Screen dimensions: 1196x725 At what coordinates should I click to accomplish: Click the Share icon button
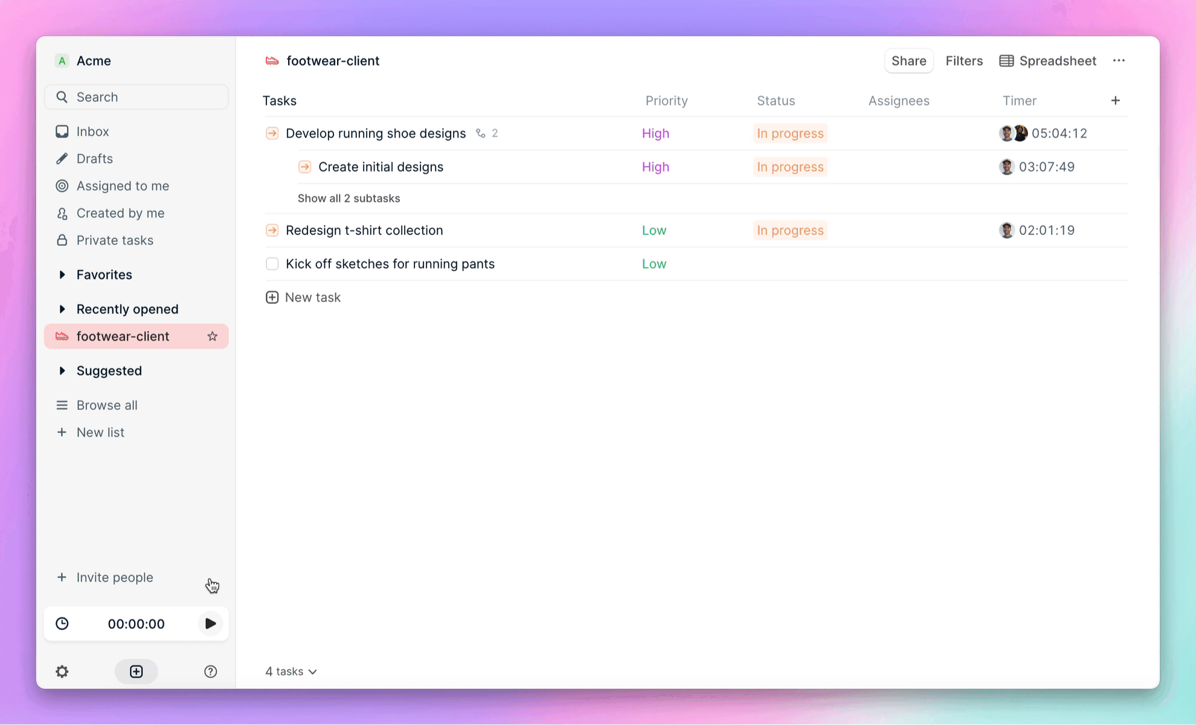click(909, 60)
